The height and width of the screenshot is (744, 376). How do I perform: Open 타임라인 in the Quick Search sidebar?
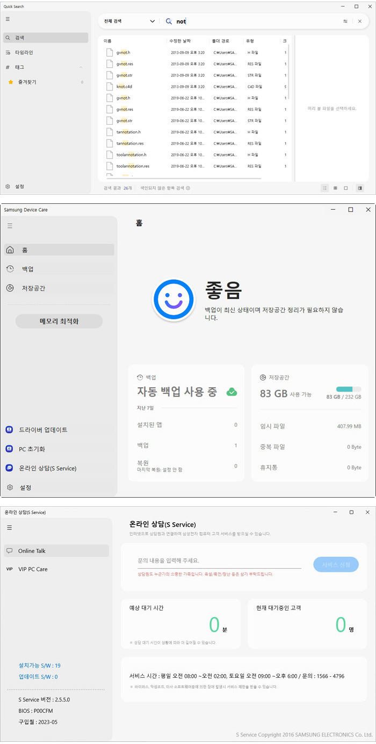point(27,53)
